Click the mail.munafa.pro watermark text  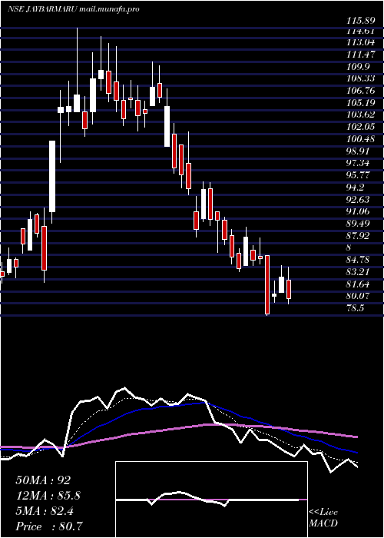point(109,9)
